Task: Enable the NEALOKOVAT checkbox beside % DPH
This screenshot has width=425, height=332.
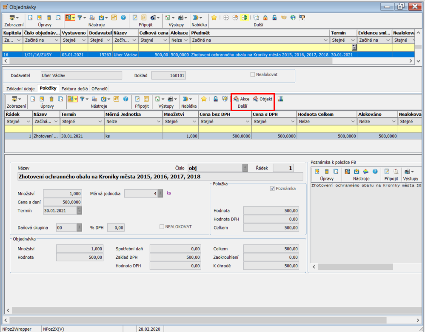Action: pyautogui.click(x=162, y=227)
